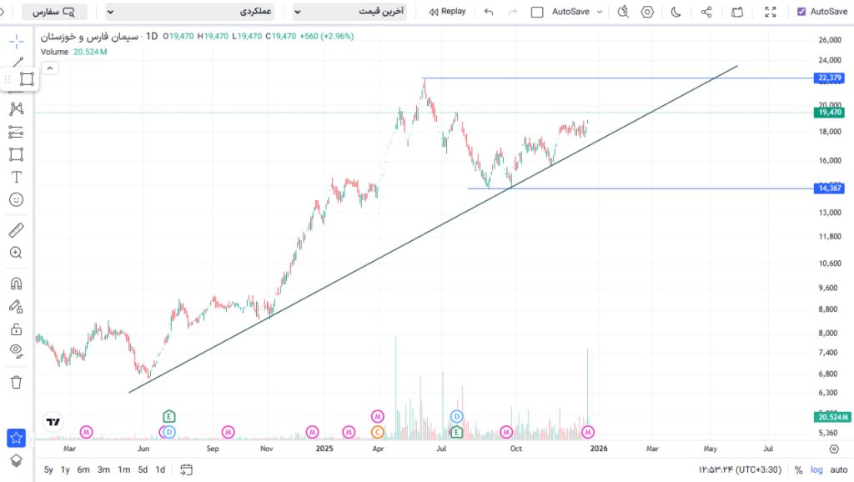Switch to dark theme moon icon
The image size is (854, 482).
point(676,12)
